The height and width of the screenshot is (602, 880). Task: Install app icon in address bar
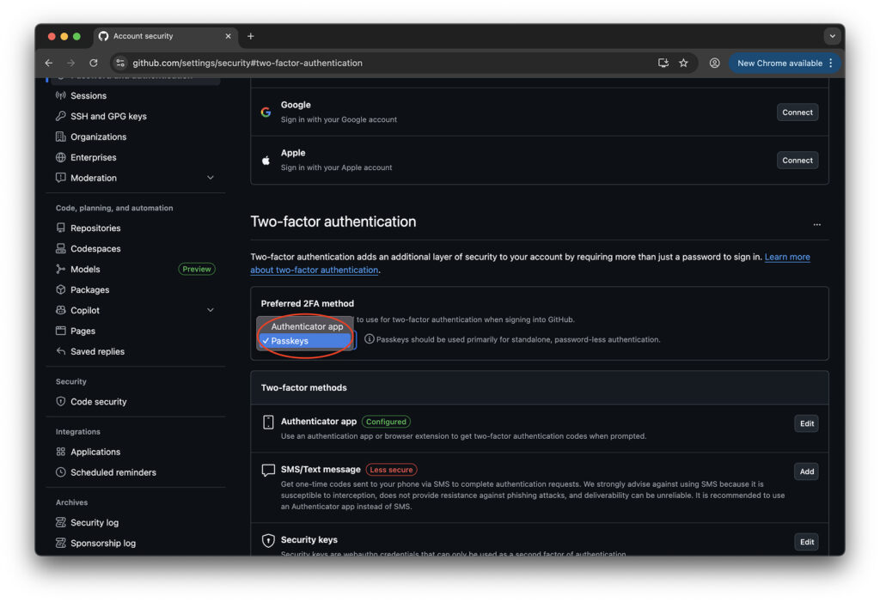point(663,63)
